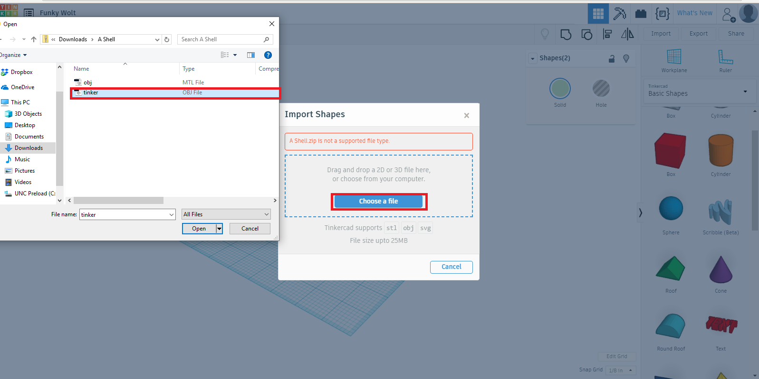Toggle the lock icon in Shapes panel
Image resolution: width=759 pixels, height=379 pixels.
pos(612,58)
